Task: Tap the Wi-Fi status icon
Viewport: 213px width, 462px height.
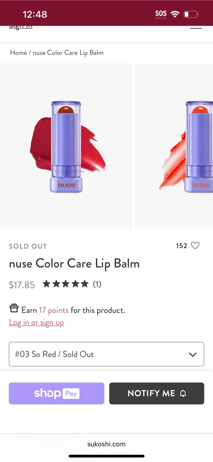Action: (175, 14)
